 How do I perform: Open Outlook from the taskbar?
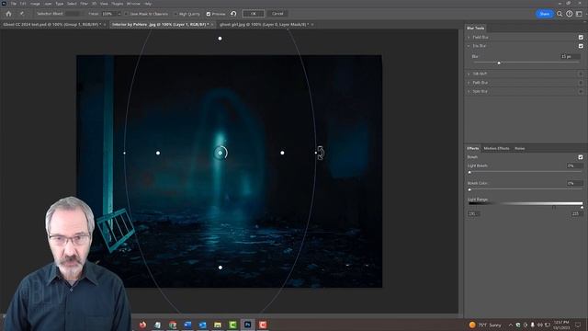pos(202,325)
